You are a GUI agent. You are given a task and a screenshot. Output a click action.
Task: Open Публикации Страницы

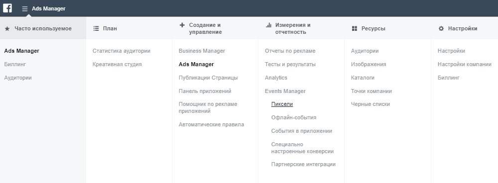[x=208, y=78]
